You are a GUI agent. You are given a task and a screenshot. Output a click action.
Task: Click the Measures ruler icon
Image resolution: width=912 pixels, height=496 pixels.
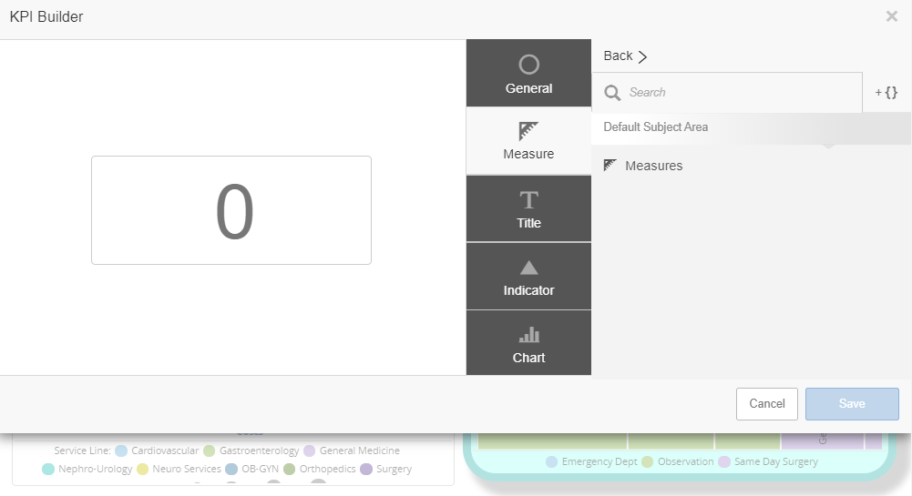point(610,165)
